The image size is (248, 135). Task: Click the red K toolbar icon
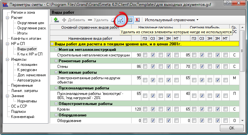coord(137,20)
